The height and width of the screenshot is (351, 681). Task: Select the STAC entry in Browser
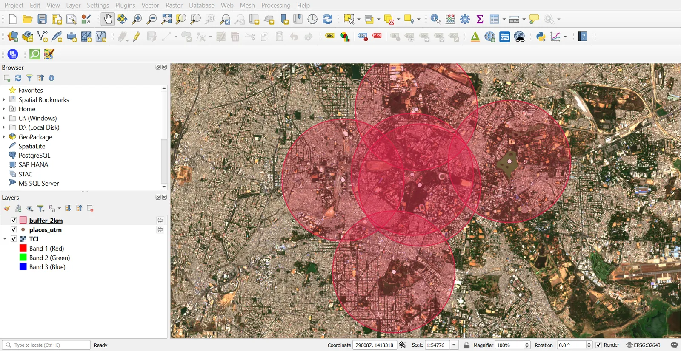26,174
